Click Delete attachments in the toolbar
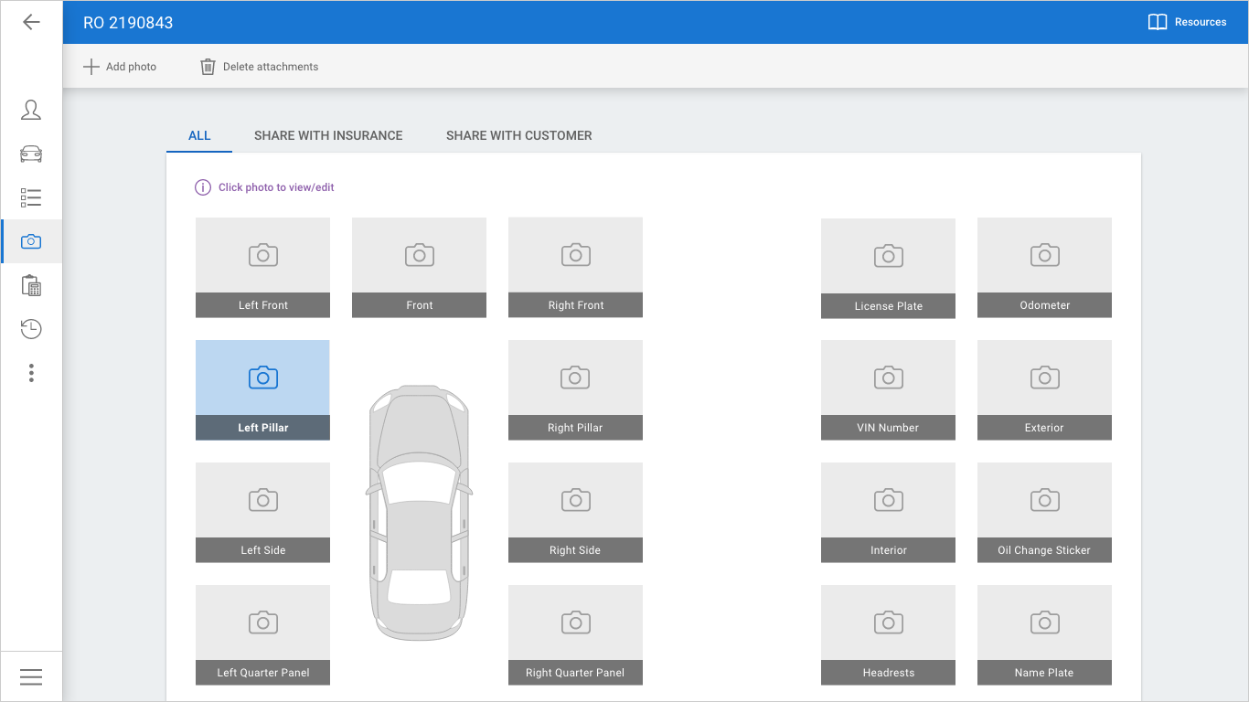This screenshot has width=1249, height=702. (x=260, y=67)
